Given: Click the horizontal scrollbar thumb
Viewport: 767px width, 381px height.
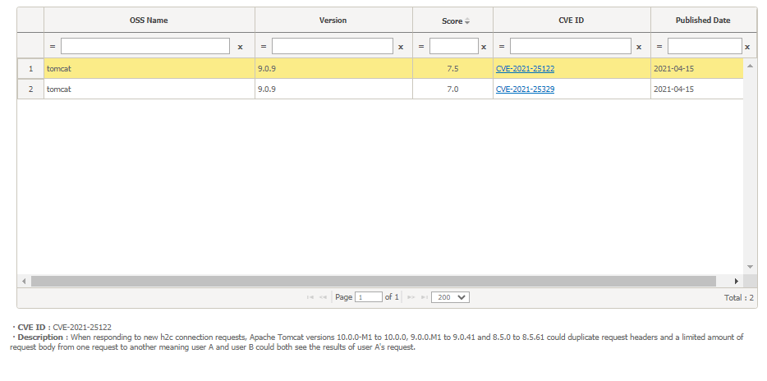Looking at the screenshot, I should pyautogui.click(x=373, y=281).
